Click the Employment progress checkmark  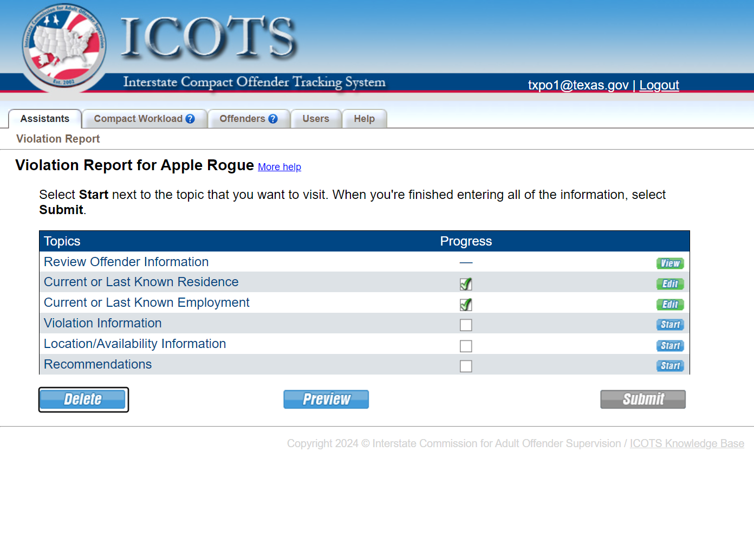pos(466,304)
